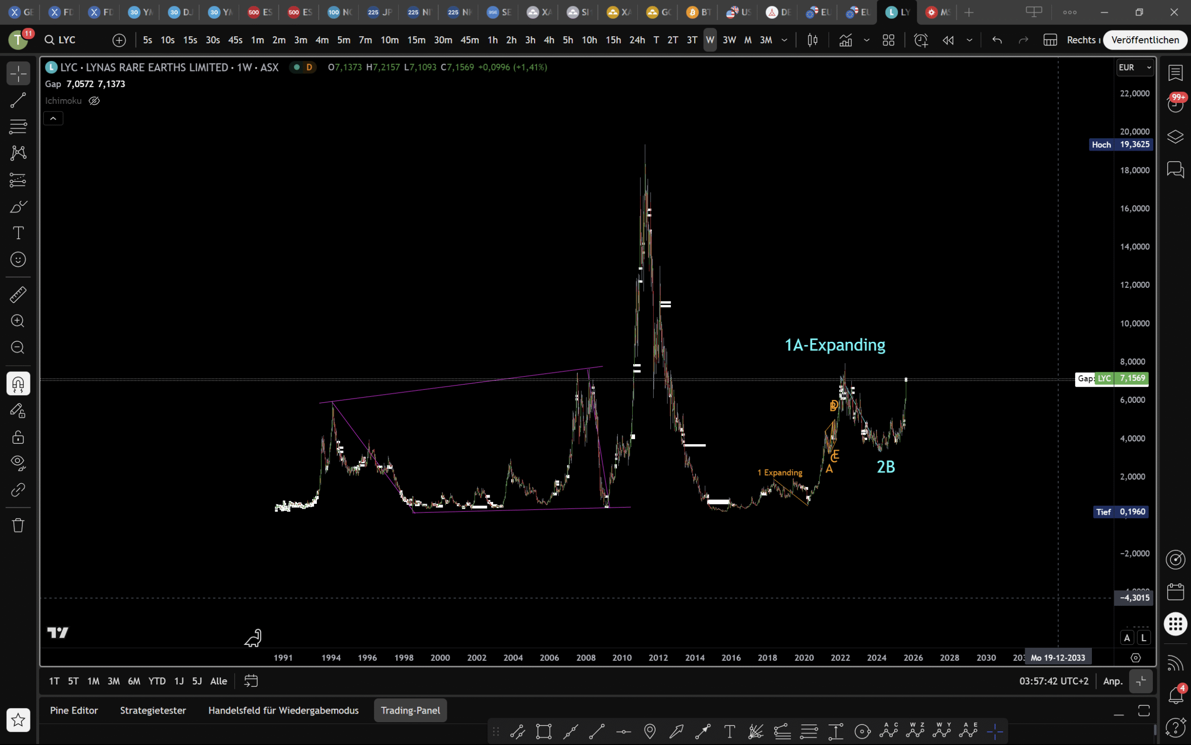Open the alerts alarm clock panel
Image resolution: width=1191 pixels, height=745 pixels.
pyautogui.click(x=1175, y=104)
